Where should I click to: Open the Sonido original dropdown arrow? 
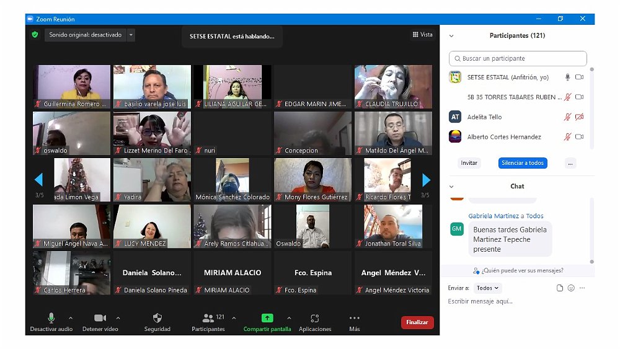click(131, 35)
